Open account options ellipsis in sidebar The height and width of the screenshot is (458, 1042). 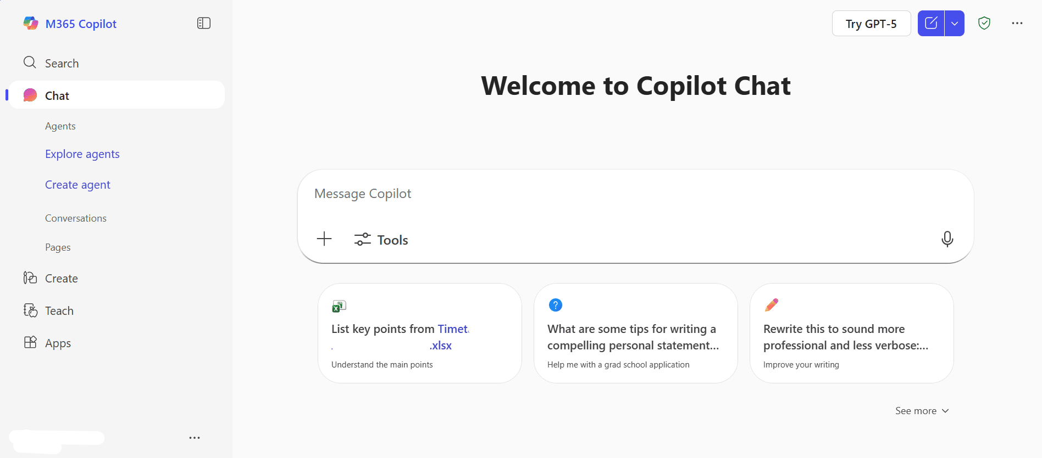tap(195, 438)
